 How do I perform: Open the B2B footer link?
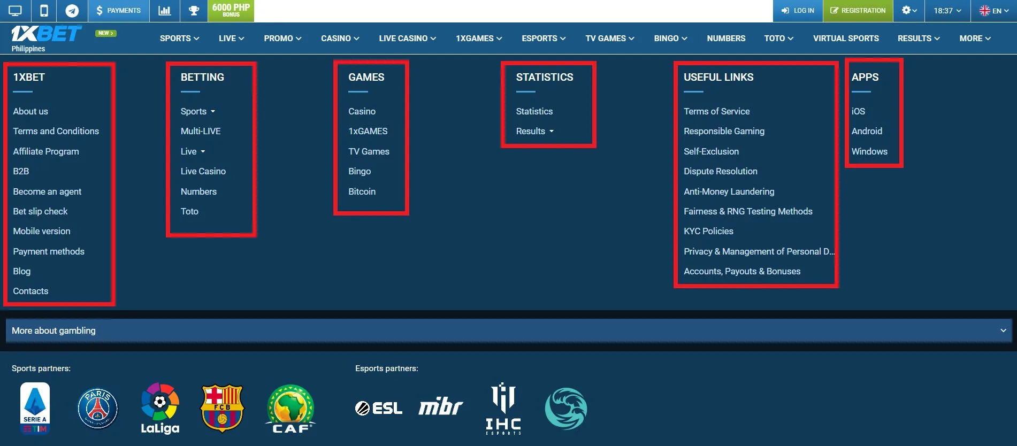21,171
